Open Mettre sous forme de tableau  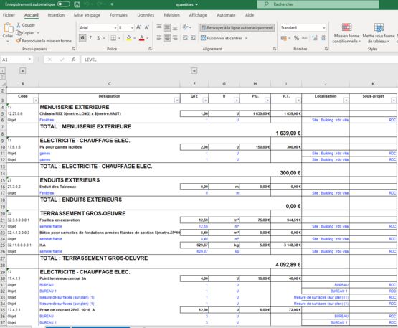pyautogui.click(x=379, y=33)
